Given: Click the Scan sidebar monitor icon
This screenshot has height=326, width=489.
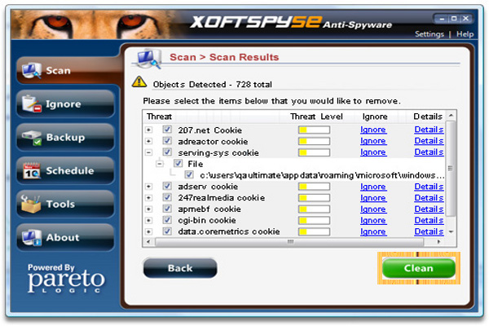Looking at the screenshot, I should tap(32, 71).
